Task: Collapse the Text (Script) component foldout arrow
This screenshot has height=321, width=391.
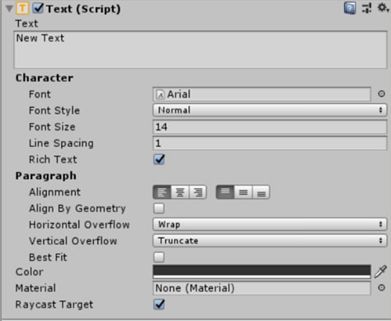Action: pos(9,8)
